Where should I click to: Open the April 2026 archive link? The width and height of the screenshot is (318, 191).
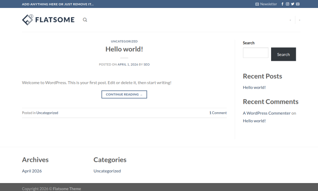[32, 171]
